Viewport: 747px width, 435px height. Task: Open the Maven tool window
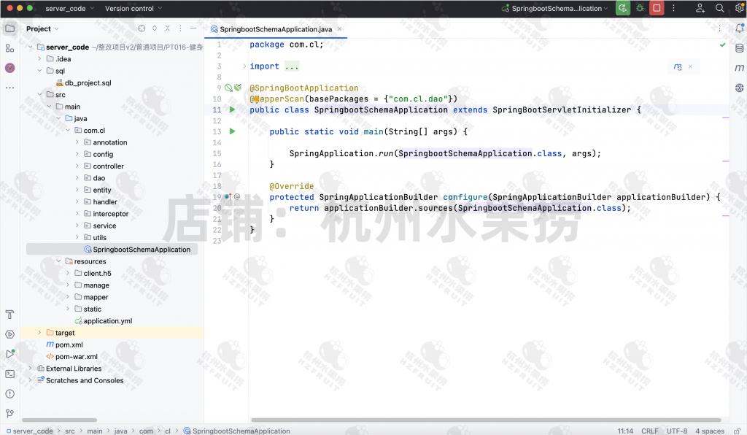pos(739,68)
